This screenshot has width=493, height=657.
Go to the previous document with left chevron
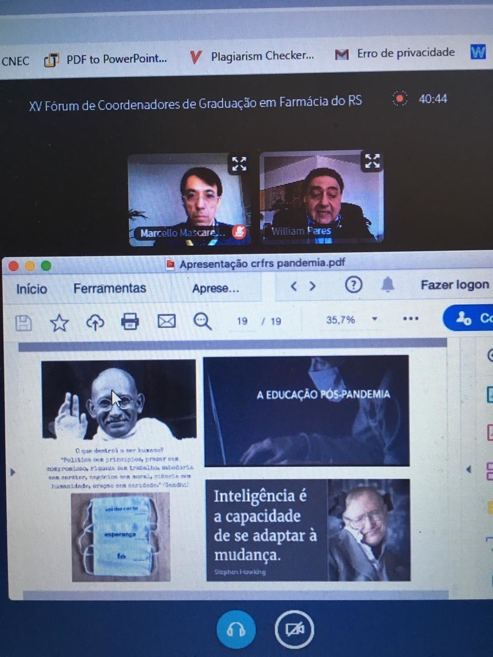point(294,286)
